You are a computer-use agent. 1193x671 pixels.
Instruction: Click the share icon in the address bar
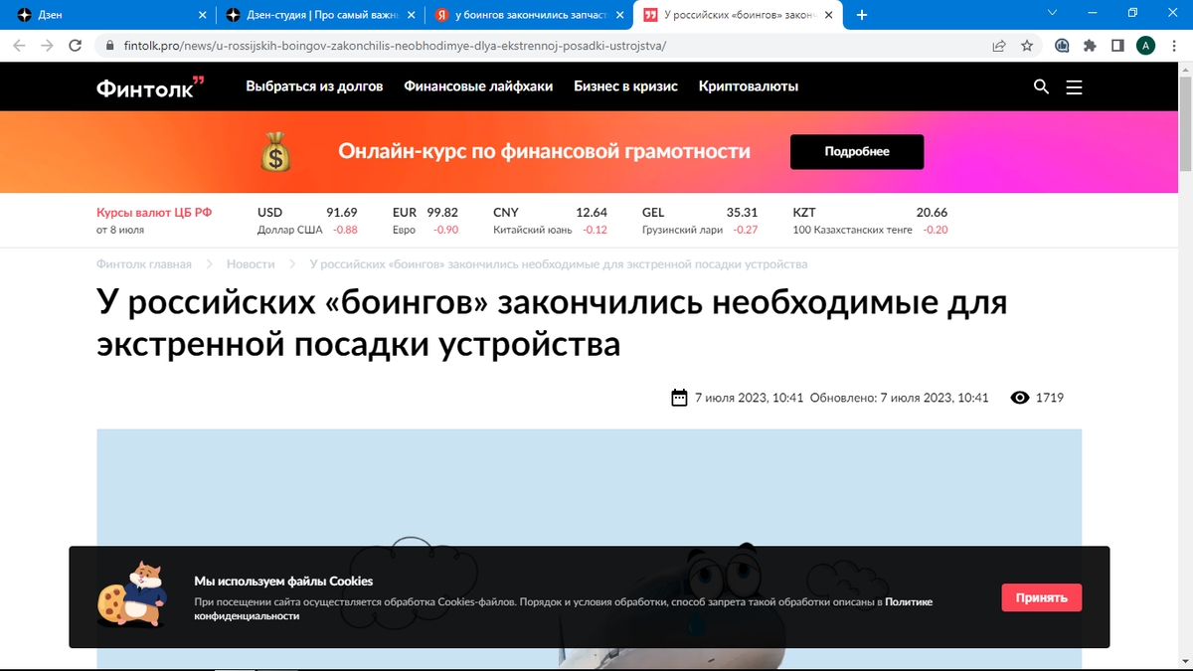point(998,45)
